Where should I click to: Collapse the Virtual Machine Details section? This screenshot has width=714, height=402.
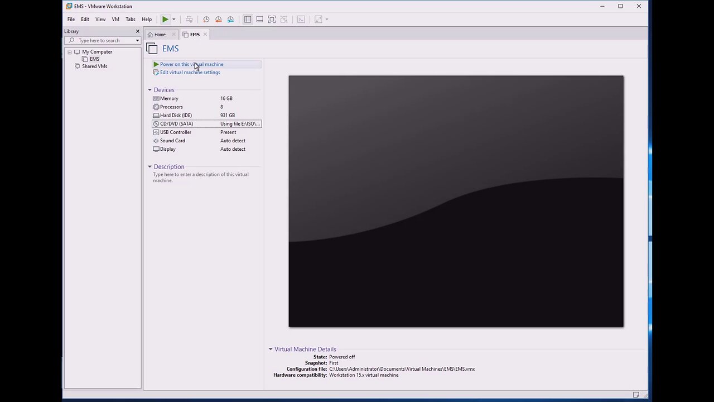271,350
